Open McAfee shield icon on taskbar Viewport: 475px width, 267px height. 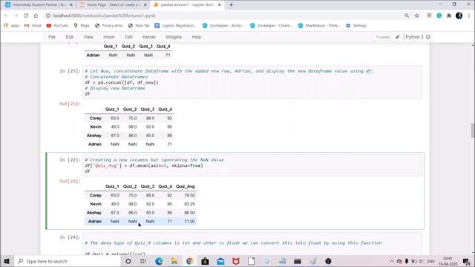point(236,261)
